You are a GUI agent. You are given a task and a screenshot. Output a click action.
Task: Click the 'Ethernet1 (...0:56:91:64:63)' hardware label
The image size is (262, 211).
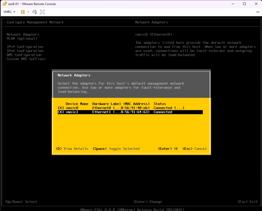(x=121, y=112)
